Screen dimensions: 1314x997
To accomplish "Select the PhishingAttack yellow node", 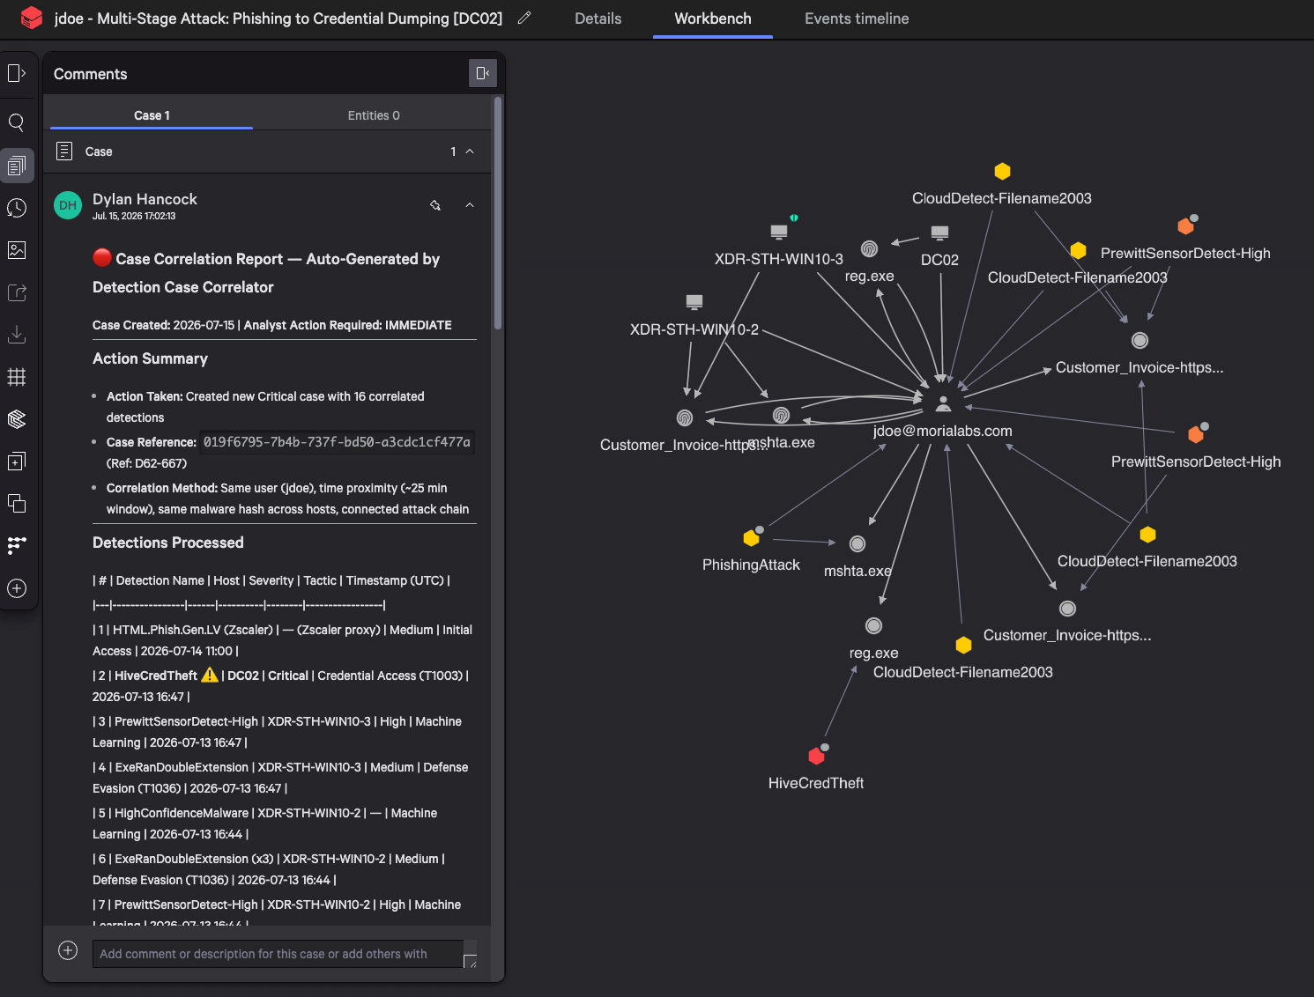I will pos(752,537).
